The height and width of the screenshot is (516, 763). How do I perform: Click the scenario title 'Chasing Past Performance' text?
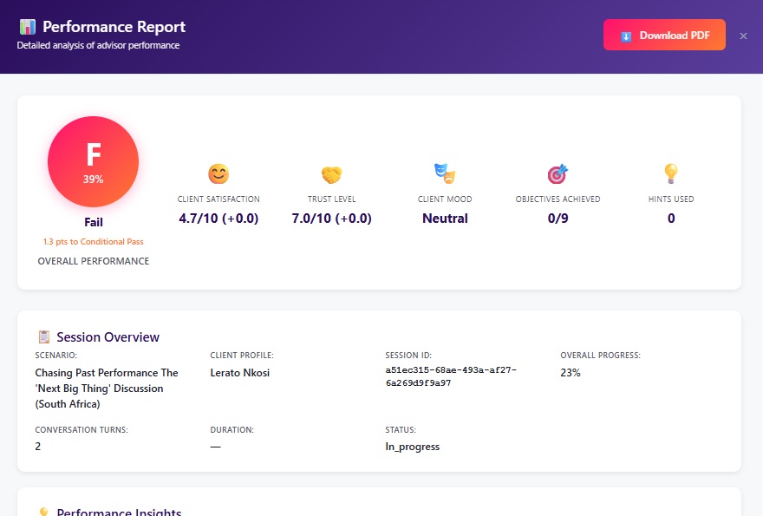point(106,372)
